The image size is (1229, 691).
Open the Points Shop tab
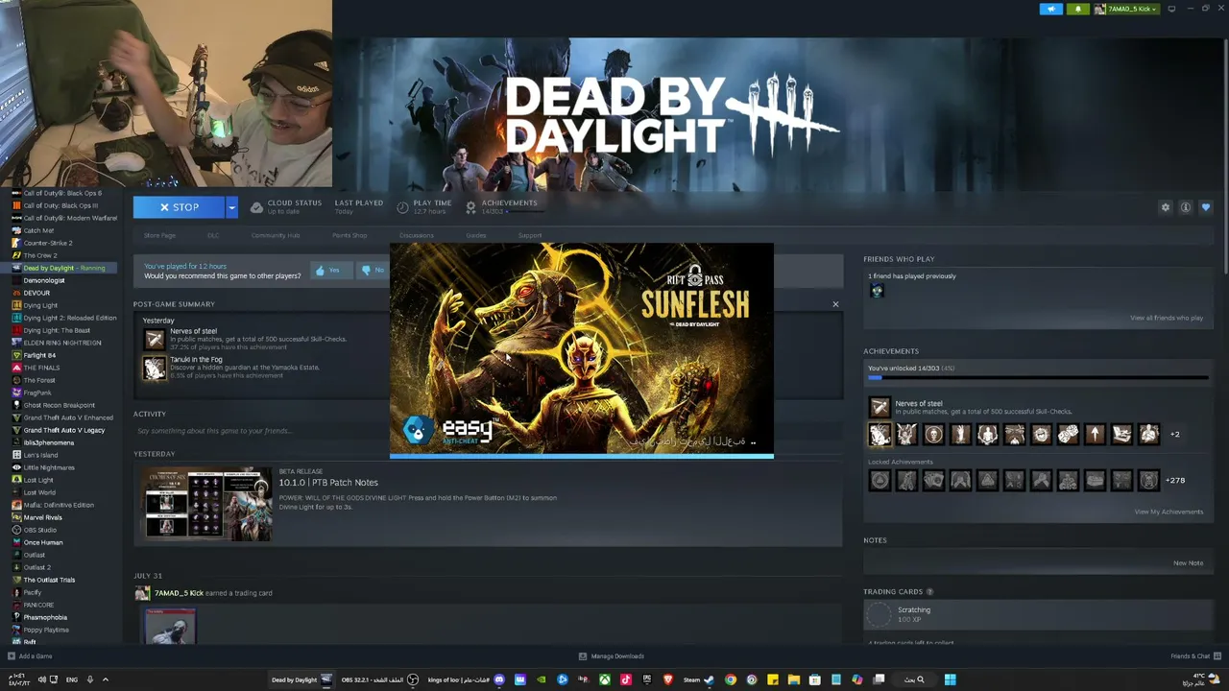(349, 235)
